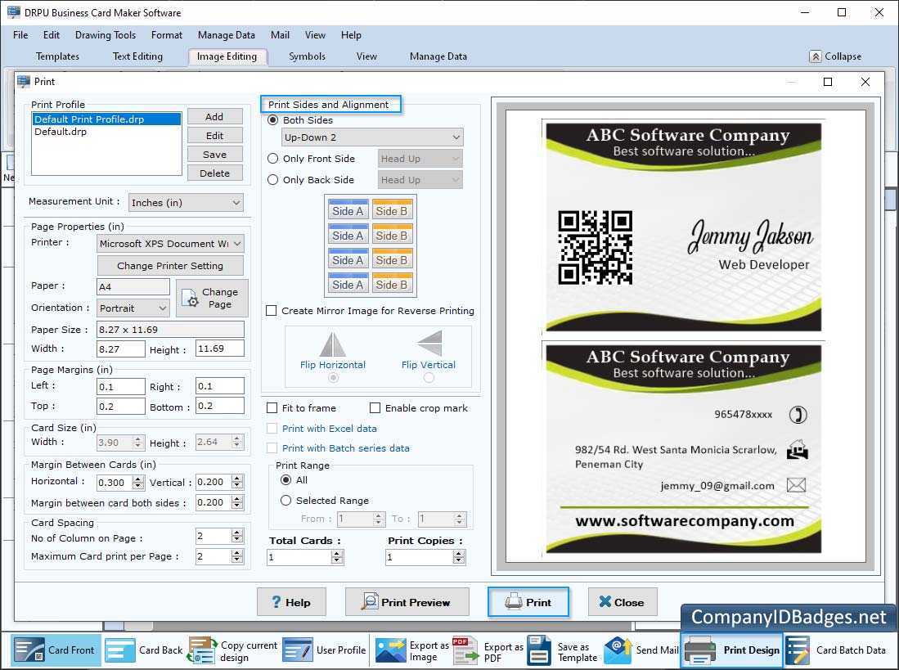Viewport: 899px width, 670px height.
Task: Click Total Cards input field
Action: pos(299,557)
